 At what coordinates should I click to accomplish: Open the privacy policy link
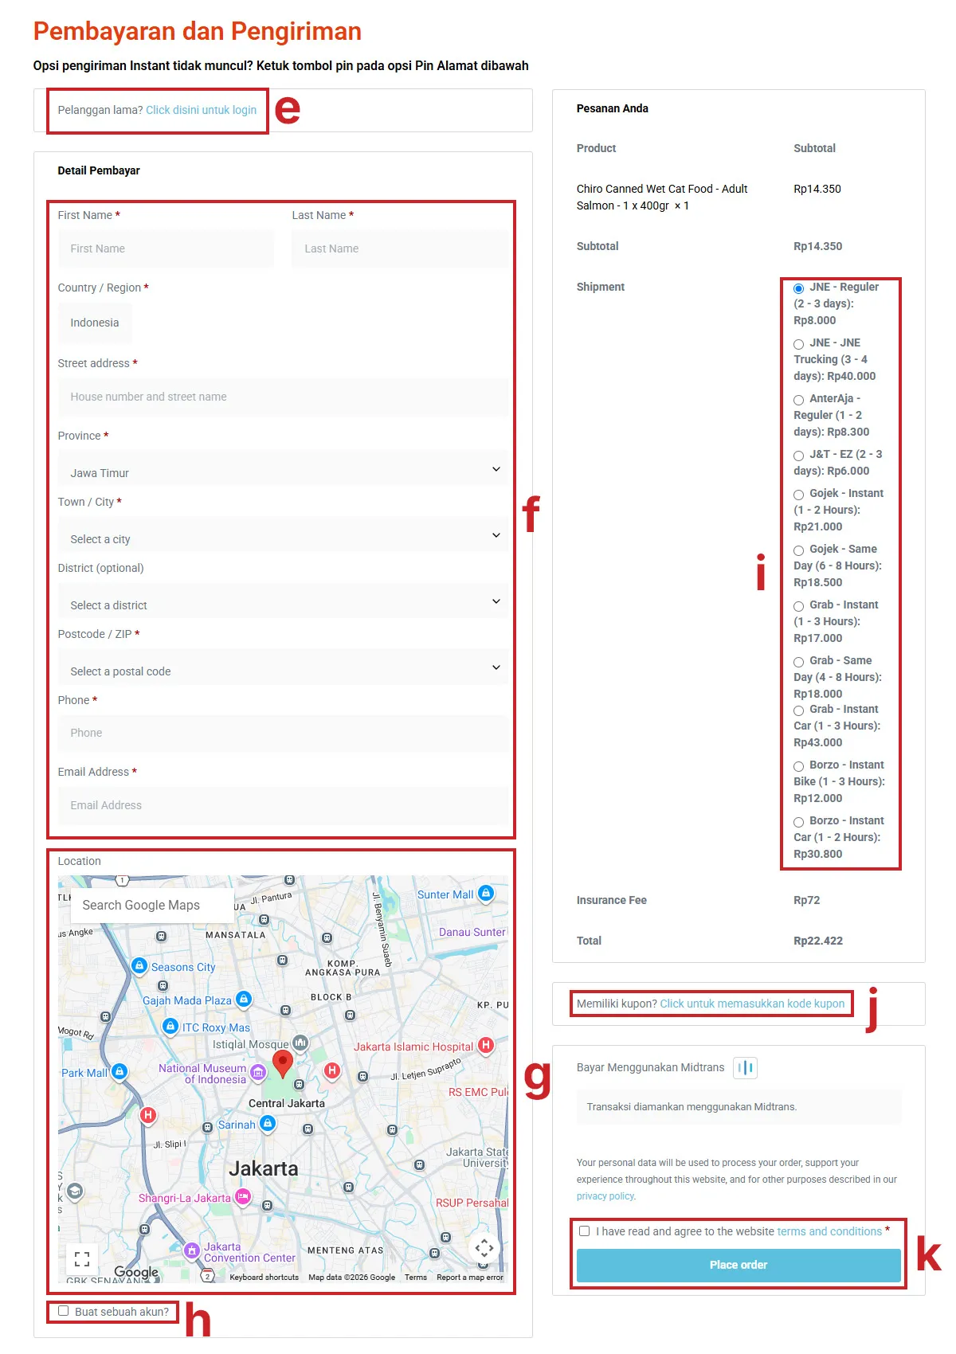605,1196
